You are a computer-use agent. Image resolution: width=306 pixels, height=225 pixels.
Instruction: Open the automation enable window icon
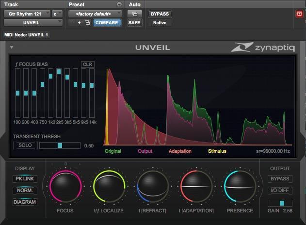click(135, 14)
